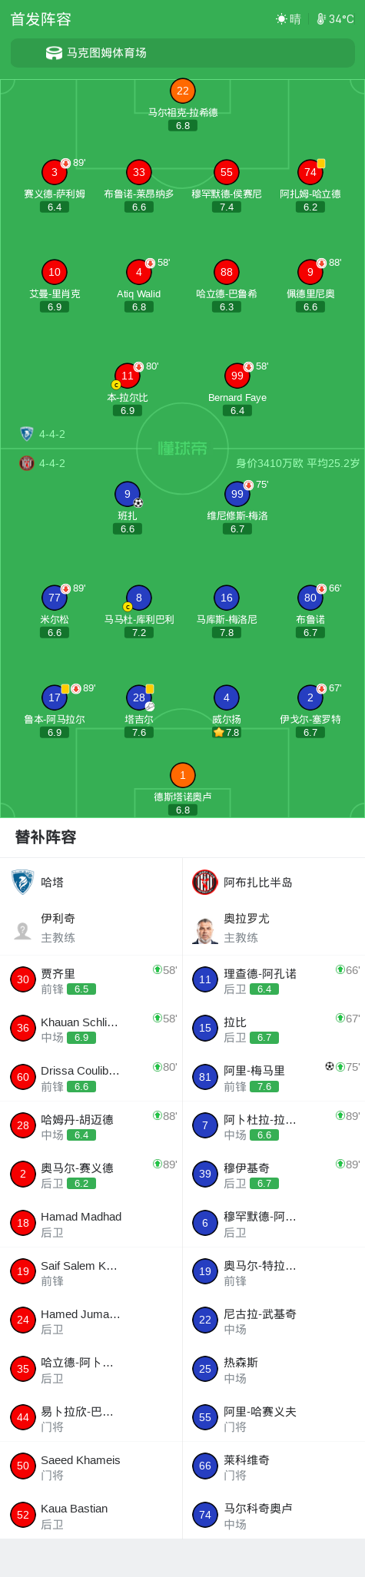Open substitute 30 贾齐里 row
The height and width of the screenshot is (1577, 365).
coord(91,979)
